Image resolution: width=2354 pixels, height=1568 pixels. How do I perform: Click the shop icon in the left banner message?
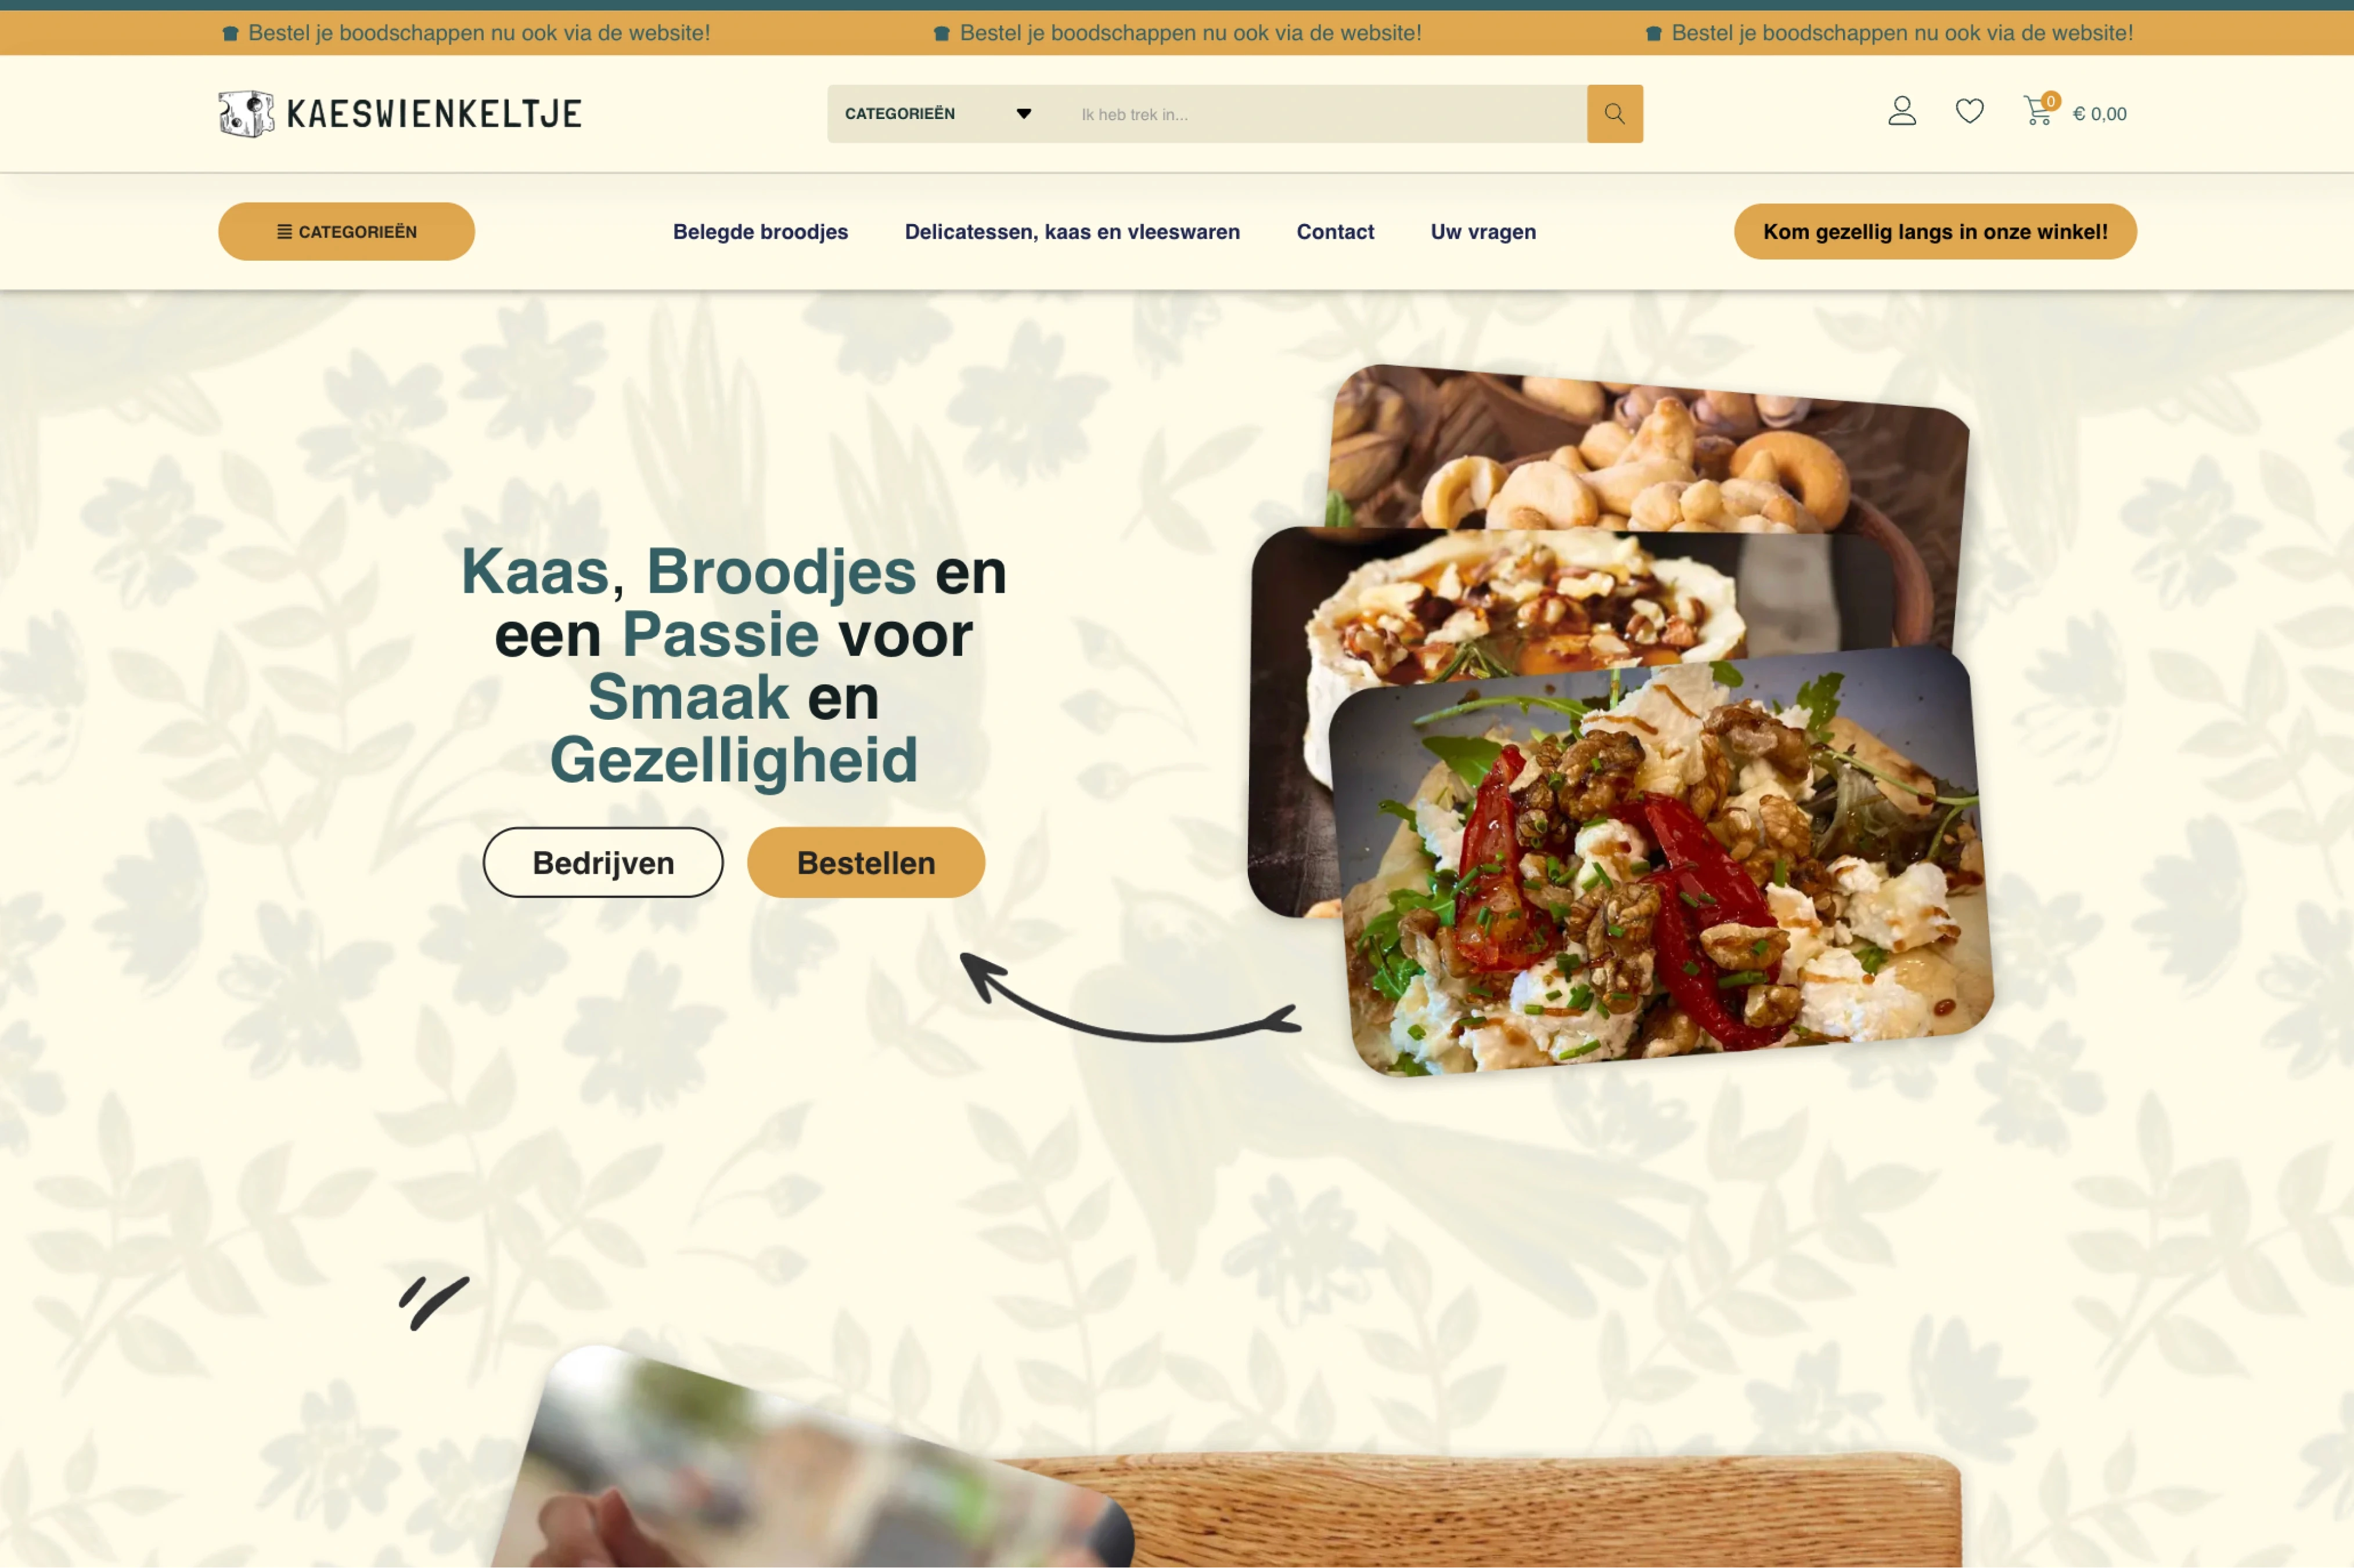pyautogui.click(x=230, y=34)
